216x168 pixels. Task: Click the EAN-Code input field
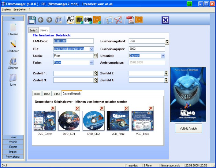[73, 41]
